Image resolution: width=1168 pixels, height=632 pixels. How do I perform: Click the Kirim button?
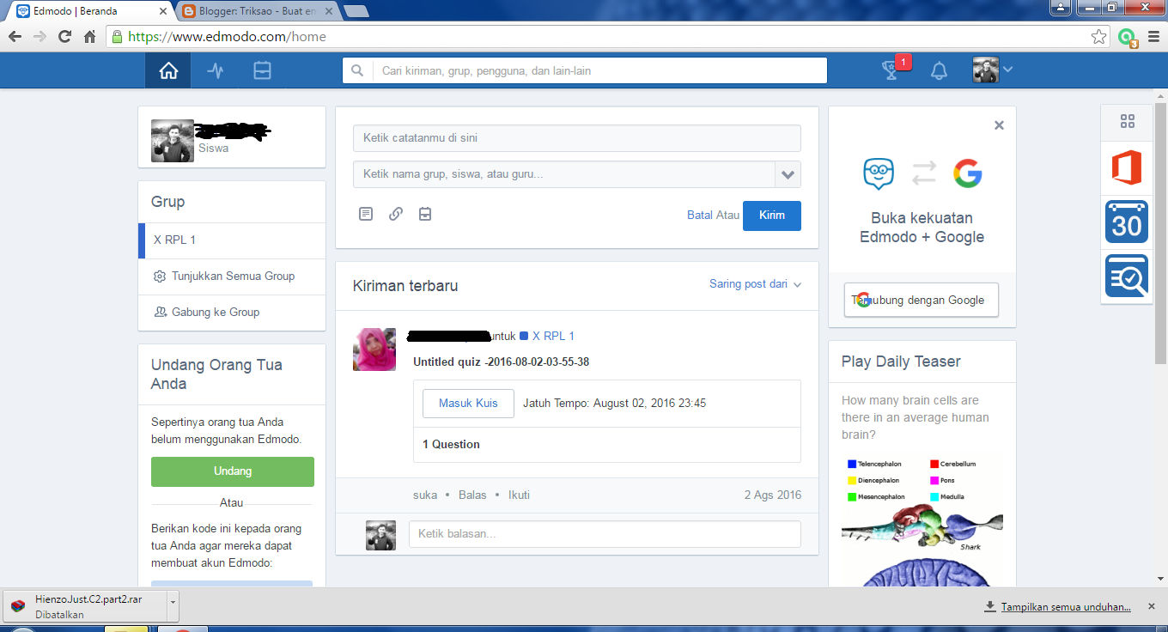click(x=772, y=216)
